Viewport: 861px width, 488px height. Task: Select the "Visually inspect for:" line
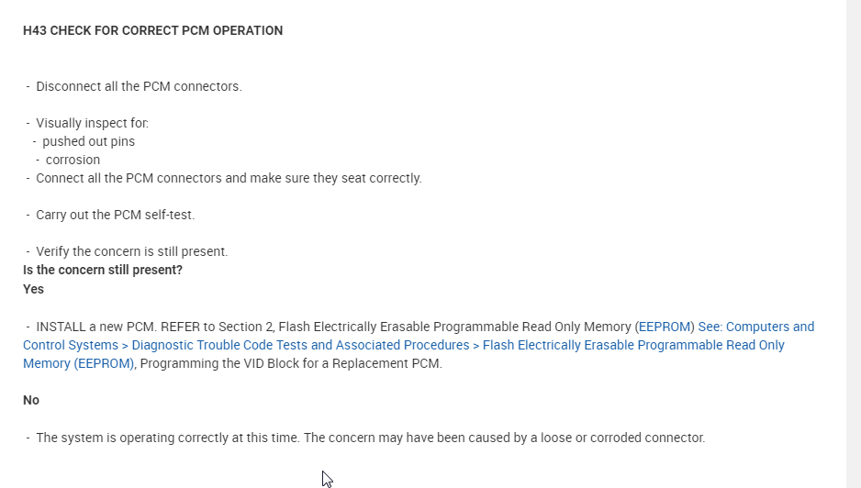[x=92, y=123]
